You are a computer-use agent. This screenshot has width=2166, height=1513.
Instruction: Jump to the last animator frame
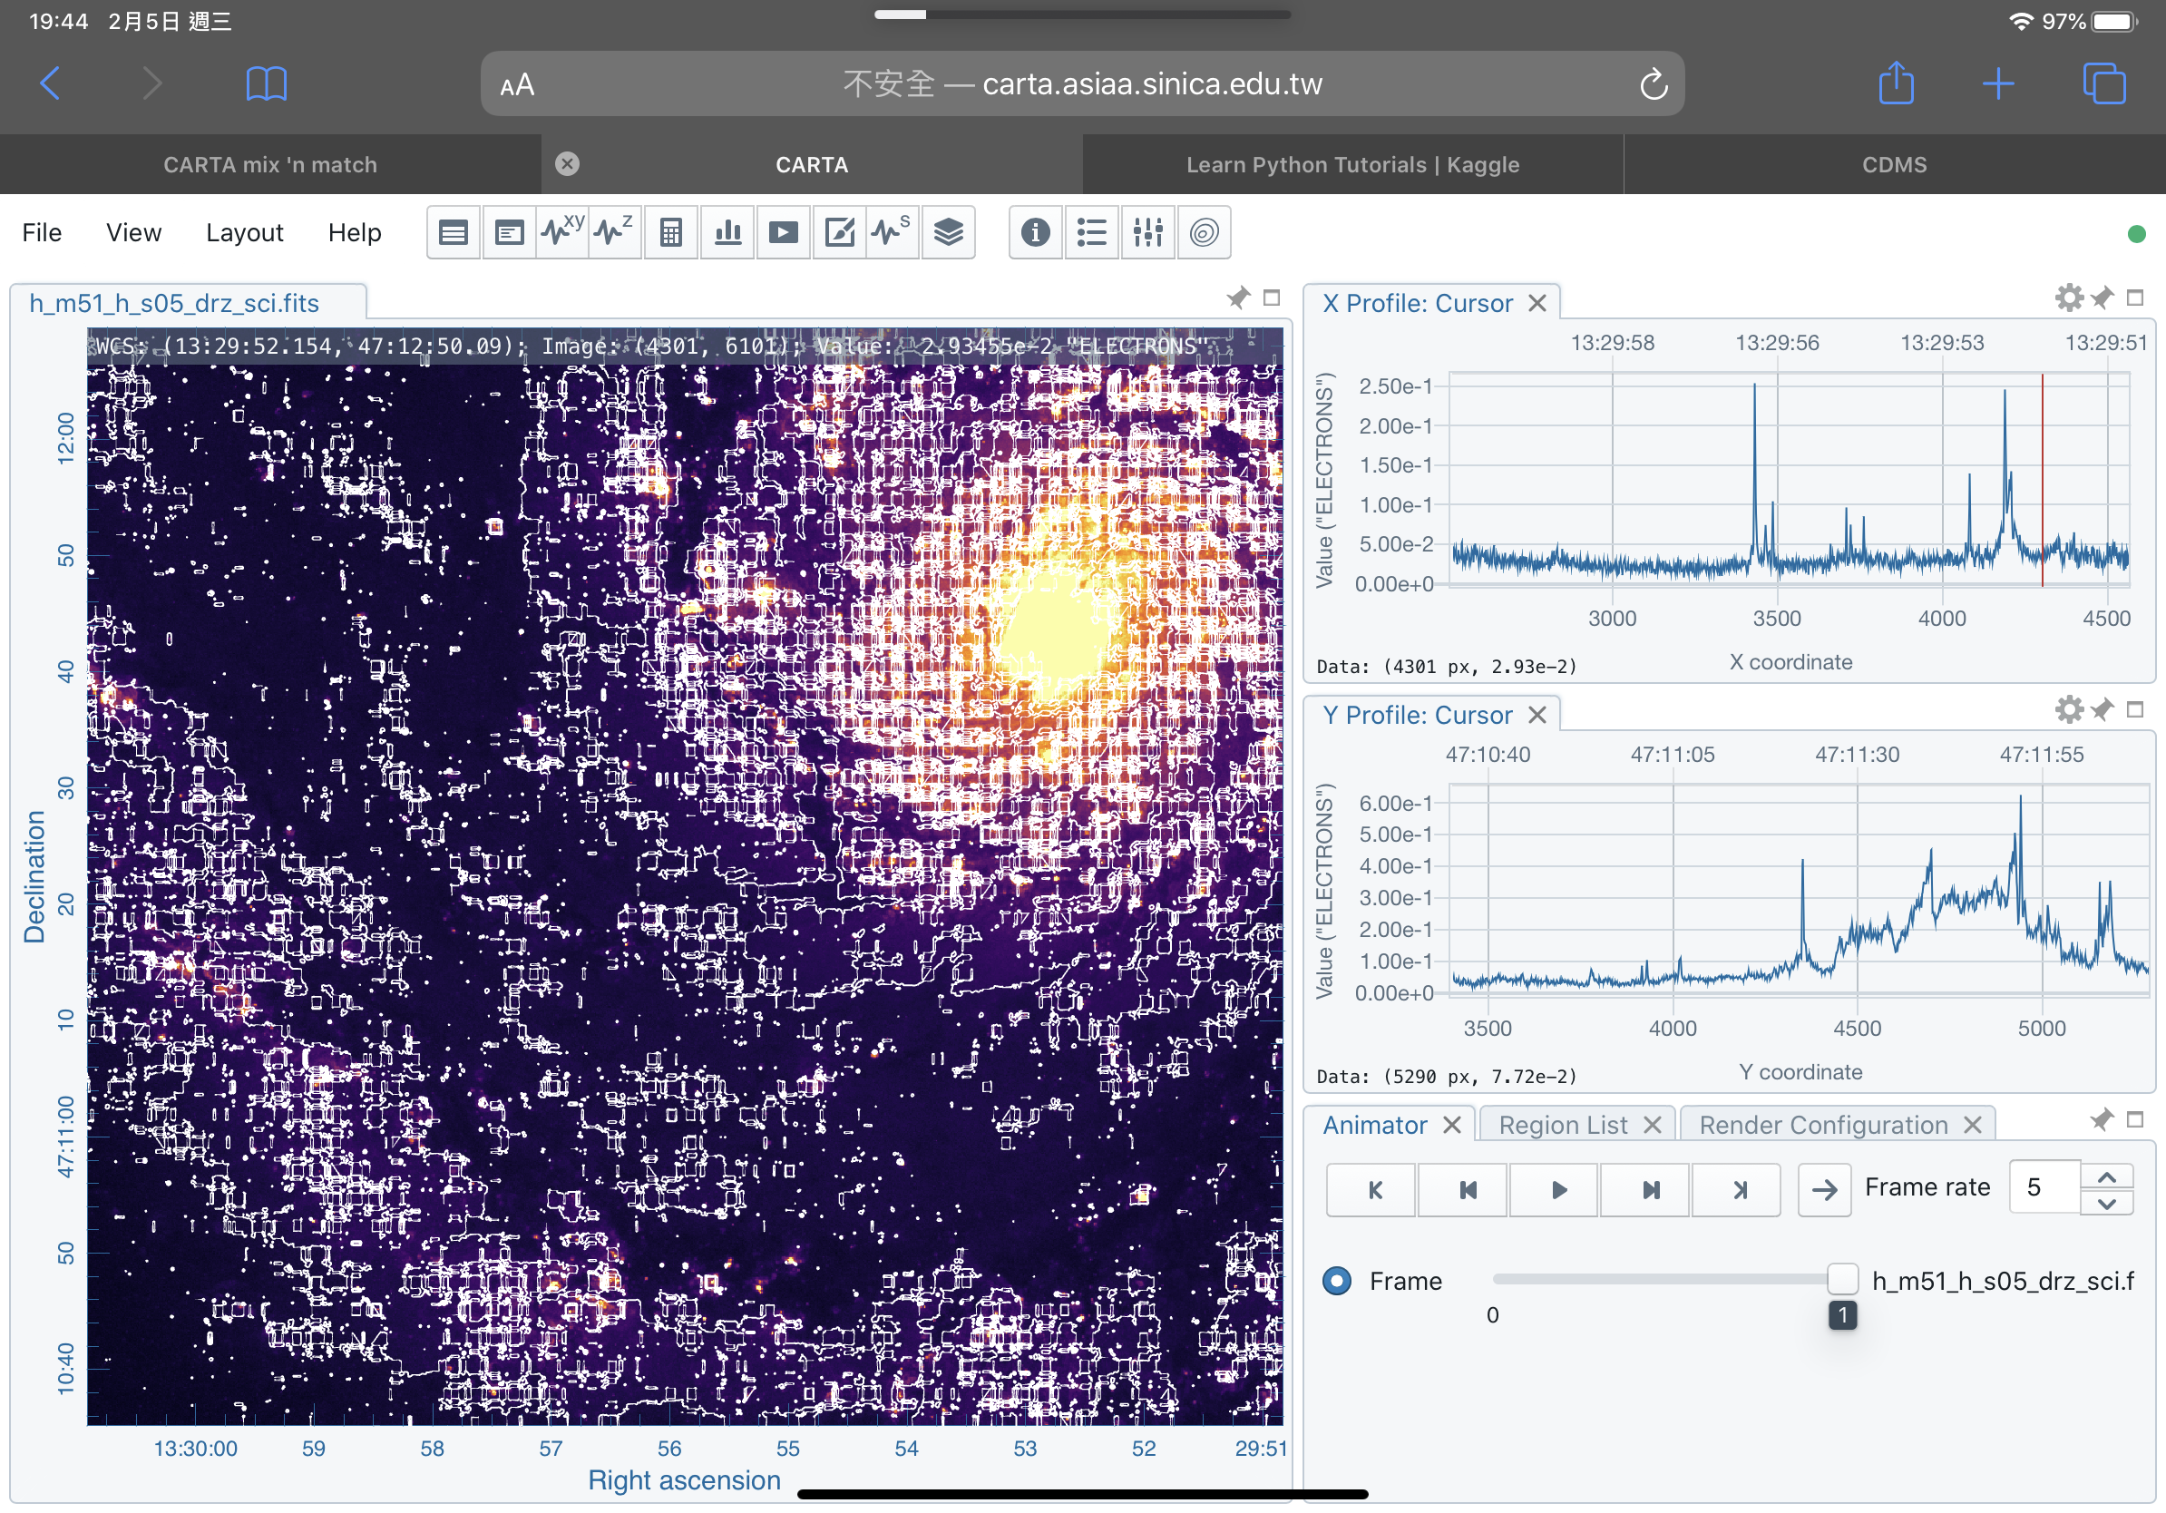point(1740,1189)
